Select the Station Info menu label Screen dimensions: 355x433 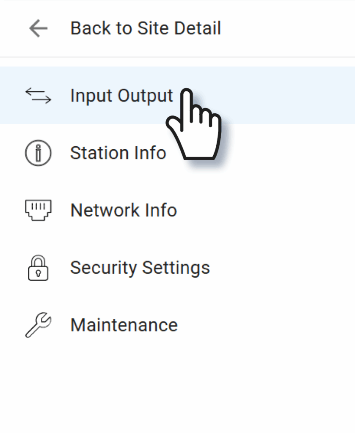[x=118, y=153]
